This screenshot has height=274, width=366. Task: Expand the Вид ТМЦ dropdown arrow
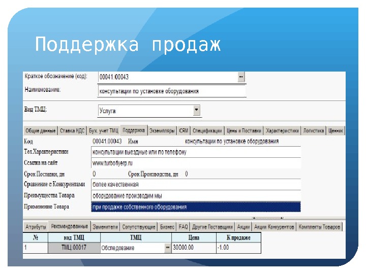pyautogui.click(x=197, y=110)
